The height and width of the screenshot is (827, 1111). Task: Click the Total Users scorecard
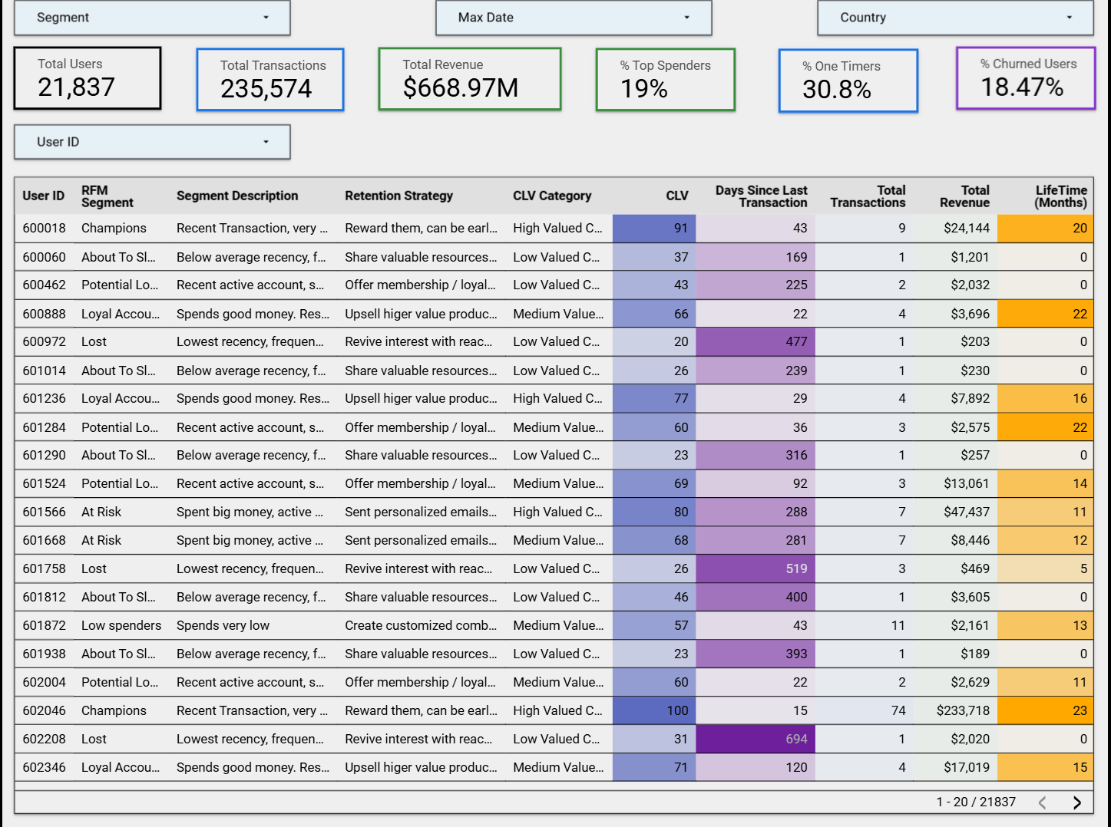[x=88, y=78]
